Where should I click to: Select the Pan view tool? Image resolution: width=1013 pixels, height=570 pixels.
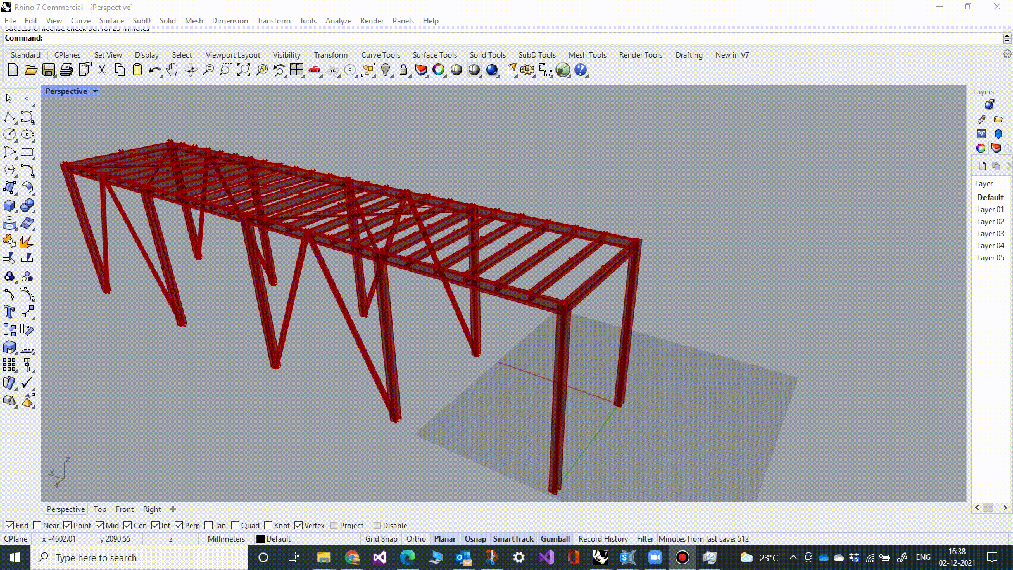(172, 70)
